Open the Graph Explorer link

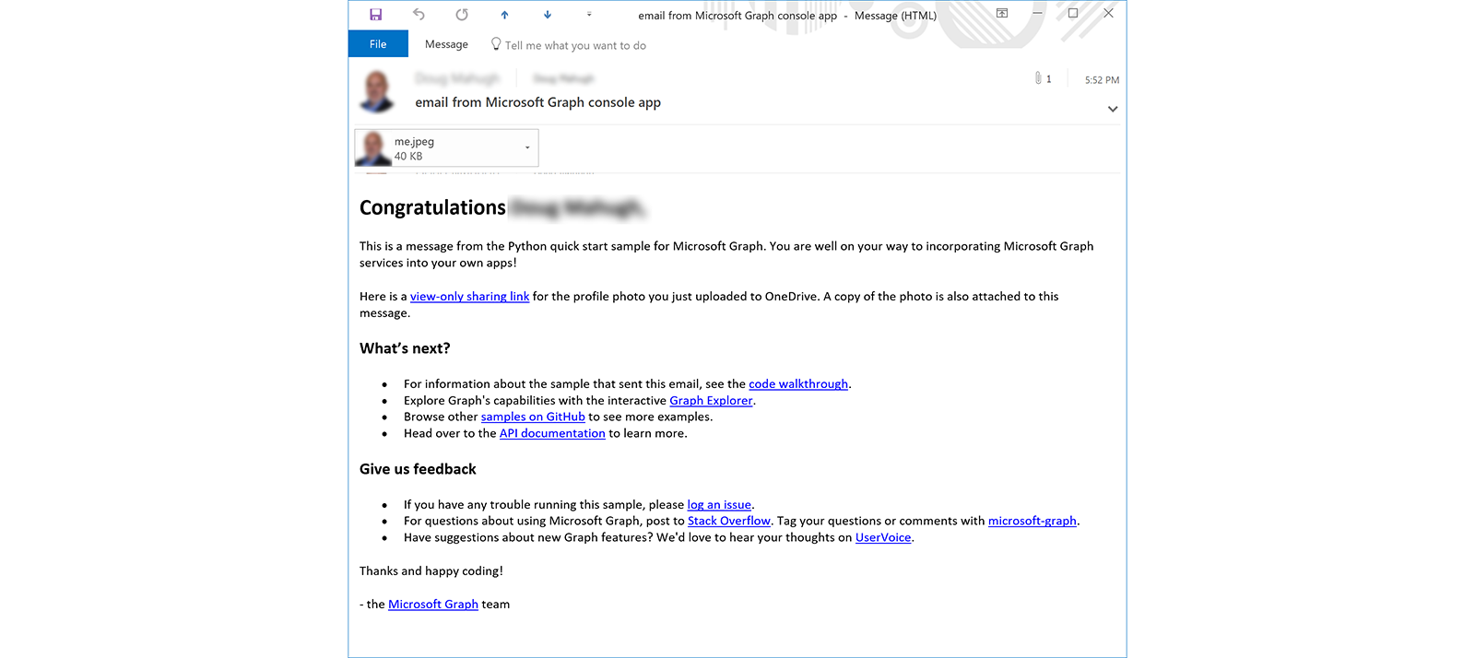tap(711, 401)
